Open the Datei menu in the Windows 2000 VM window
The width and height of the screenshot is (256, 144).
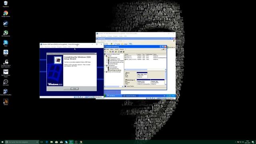click(42, 47)
